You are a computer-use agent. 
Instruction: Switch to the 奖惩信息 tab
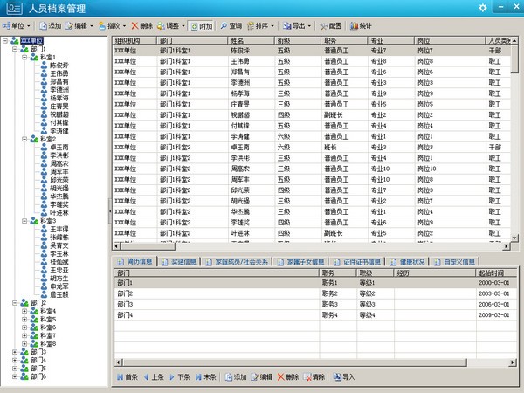(182, 261)
